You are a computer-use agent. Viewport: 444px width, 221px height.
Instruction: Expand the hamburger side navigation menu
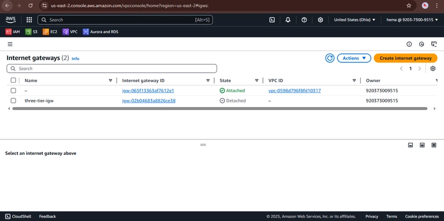tap(10, 44)
